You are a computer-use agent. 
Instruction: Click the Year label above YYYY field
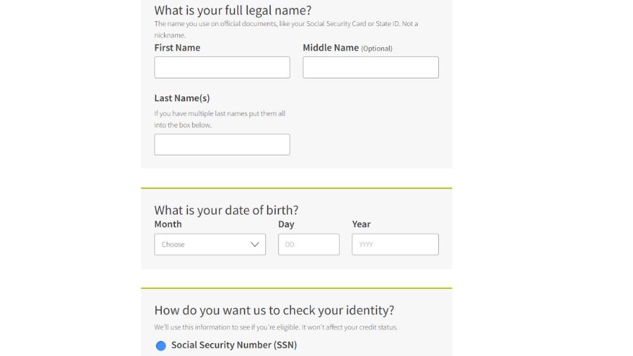click(x=362, y=224)
